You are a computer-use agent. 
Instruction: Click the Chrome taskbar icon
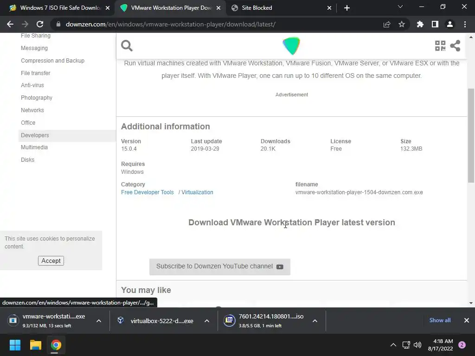point(56,345)
